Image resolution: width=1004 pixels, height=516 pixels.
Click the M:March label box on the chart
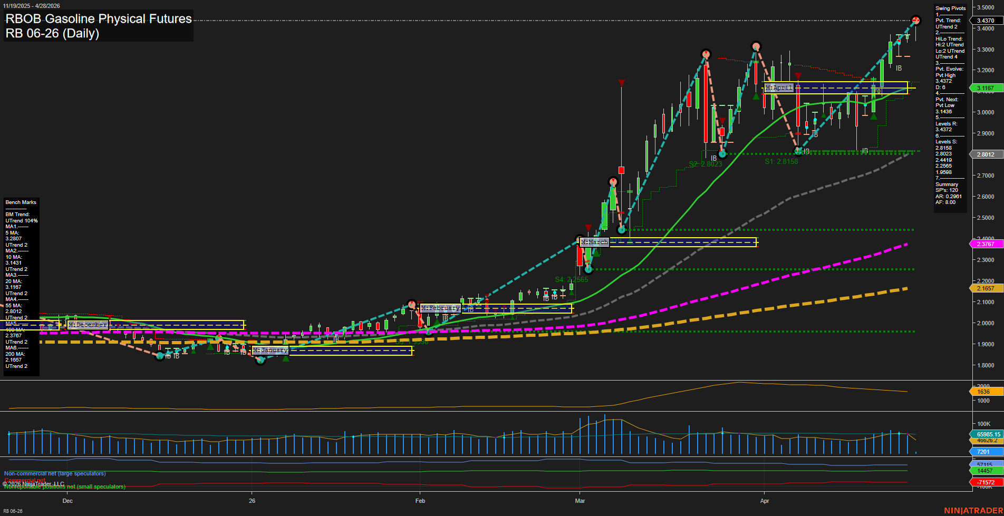[594, 242]
